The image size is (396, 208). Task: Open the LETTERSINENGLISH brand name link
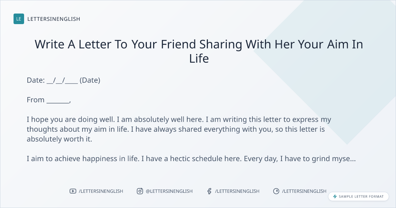point(53,19)
